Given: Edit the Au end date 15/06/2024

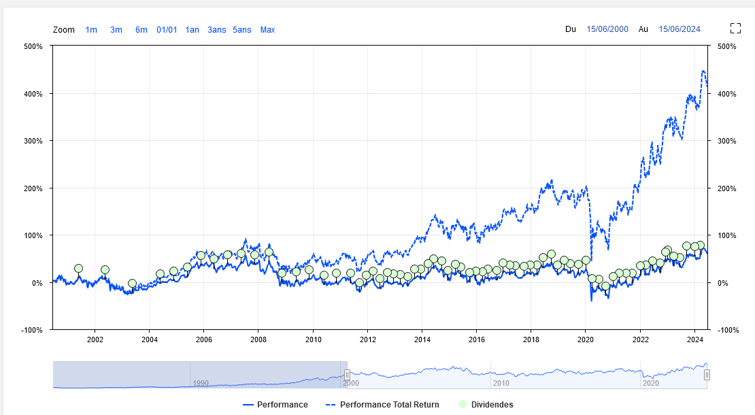Looking at the screenshot, I should click(x=679, y=29).
